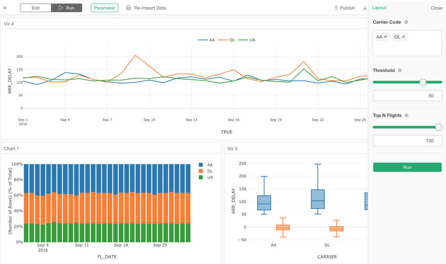Close the dashboard with the X icon
The image size is (446, 264).
tap(5, 8)
